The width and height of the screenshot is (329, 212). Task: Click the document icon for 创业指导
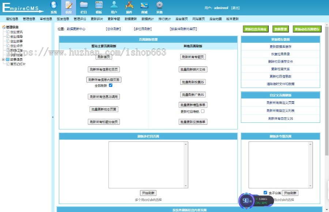[x=8, y=36]
